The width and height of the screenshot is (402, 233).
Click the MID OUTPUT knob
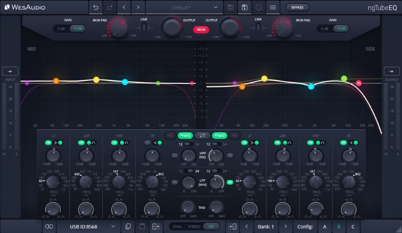point(172,27)
